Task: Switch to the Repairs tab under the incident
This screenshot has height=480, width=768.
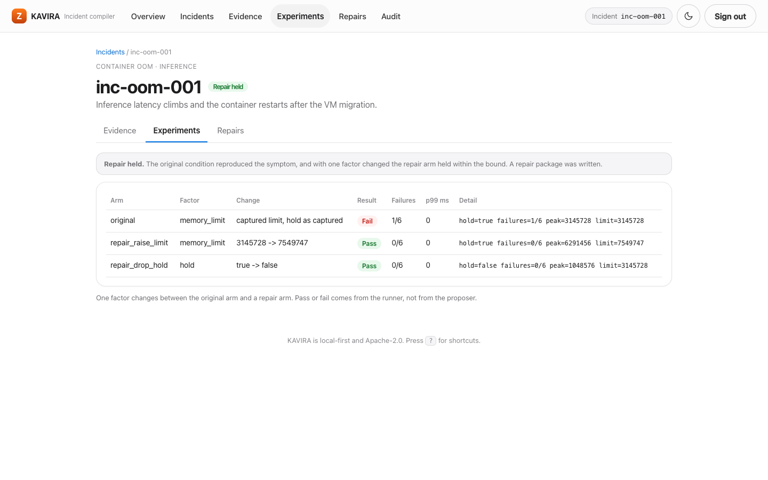Action: point(230,131)
